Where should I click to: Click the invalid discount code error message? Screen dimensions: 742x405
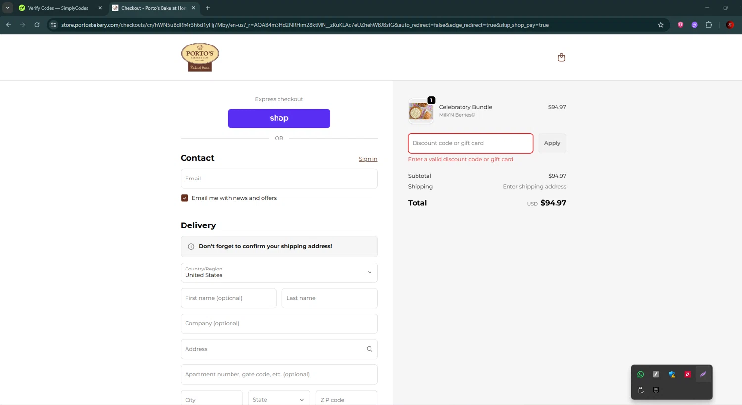pyautogui.click(x=461, y=159)
